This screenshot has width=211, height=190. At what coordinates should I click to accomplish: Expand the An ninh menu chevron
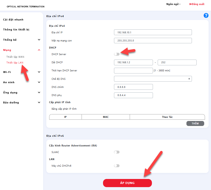[39, 82]
